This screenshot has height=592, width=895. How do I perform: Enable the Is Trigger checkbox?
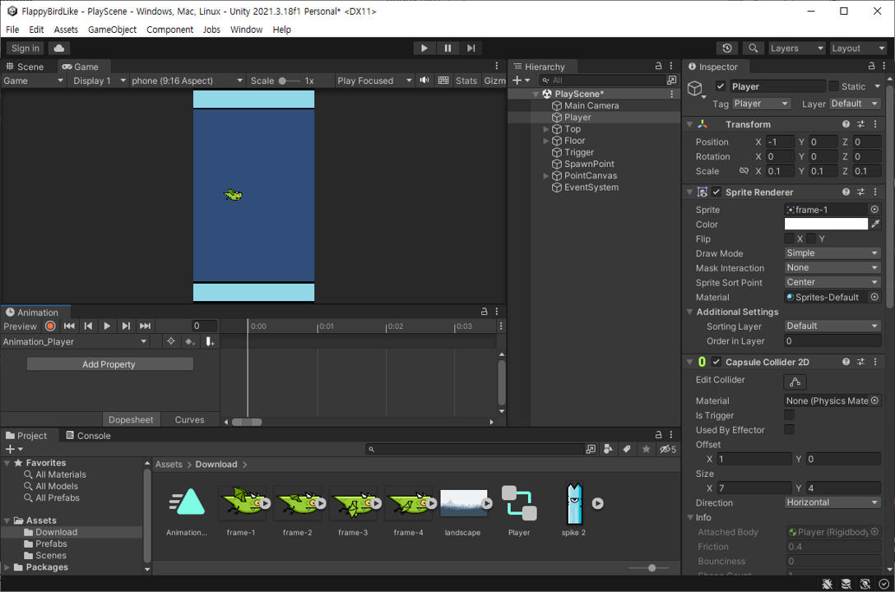tap(790, 414)
